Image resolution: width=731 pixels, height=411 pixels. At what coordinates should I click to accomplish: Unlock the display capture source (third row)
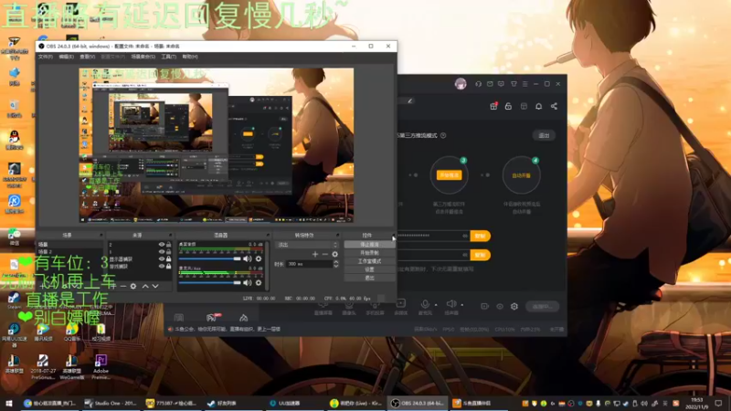coord(169,258)
